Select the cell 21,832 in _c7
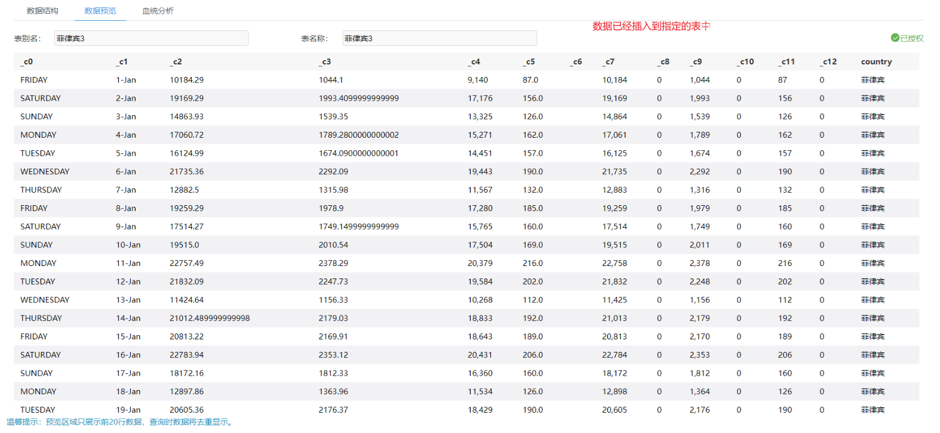 (x=615, y=282)
